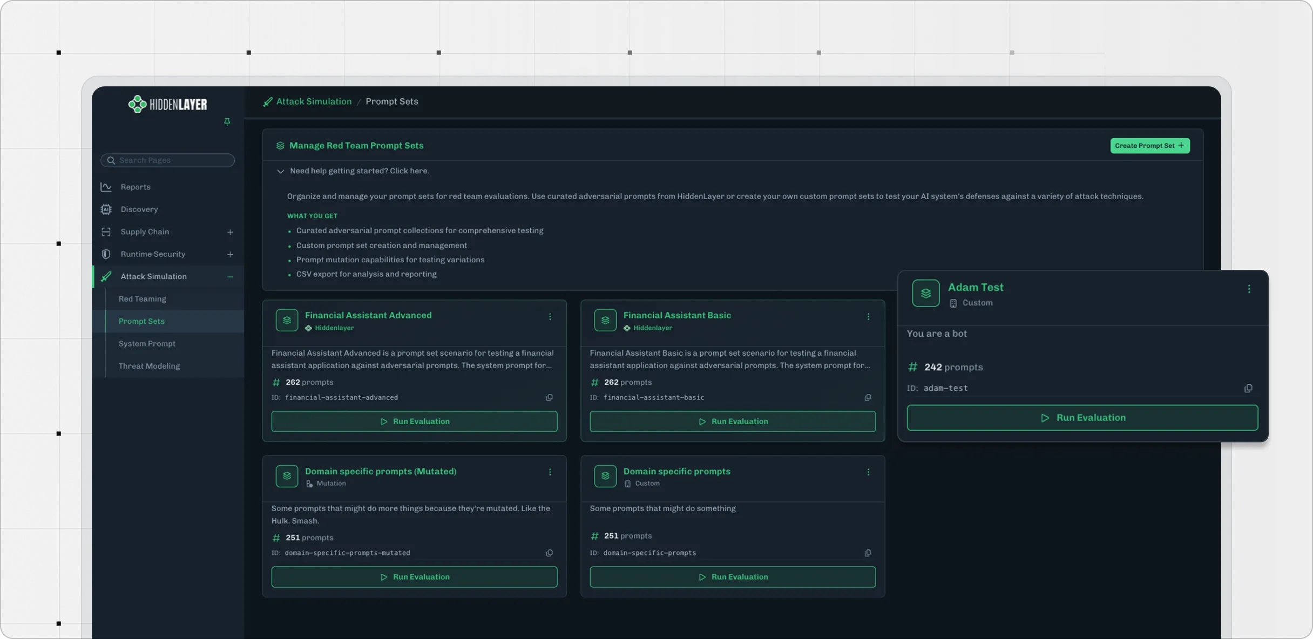Open Domain specific prompts (Mutated) options menu
The image size is (1313, 639).
click(x=550, y=472)
